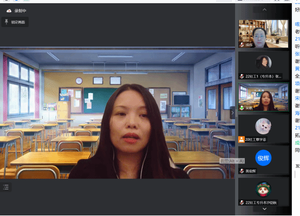Viewport: 300px width, 216px height.
Task: Collapse the participant sidebar with the arrow tab
Action: point(232,113)
